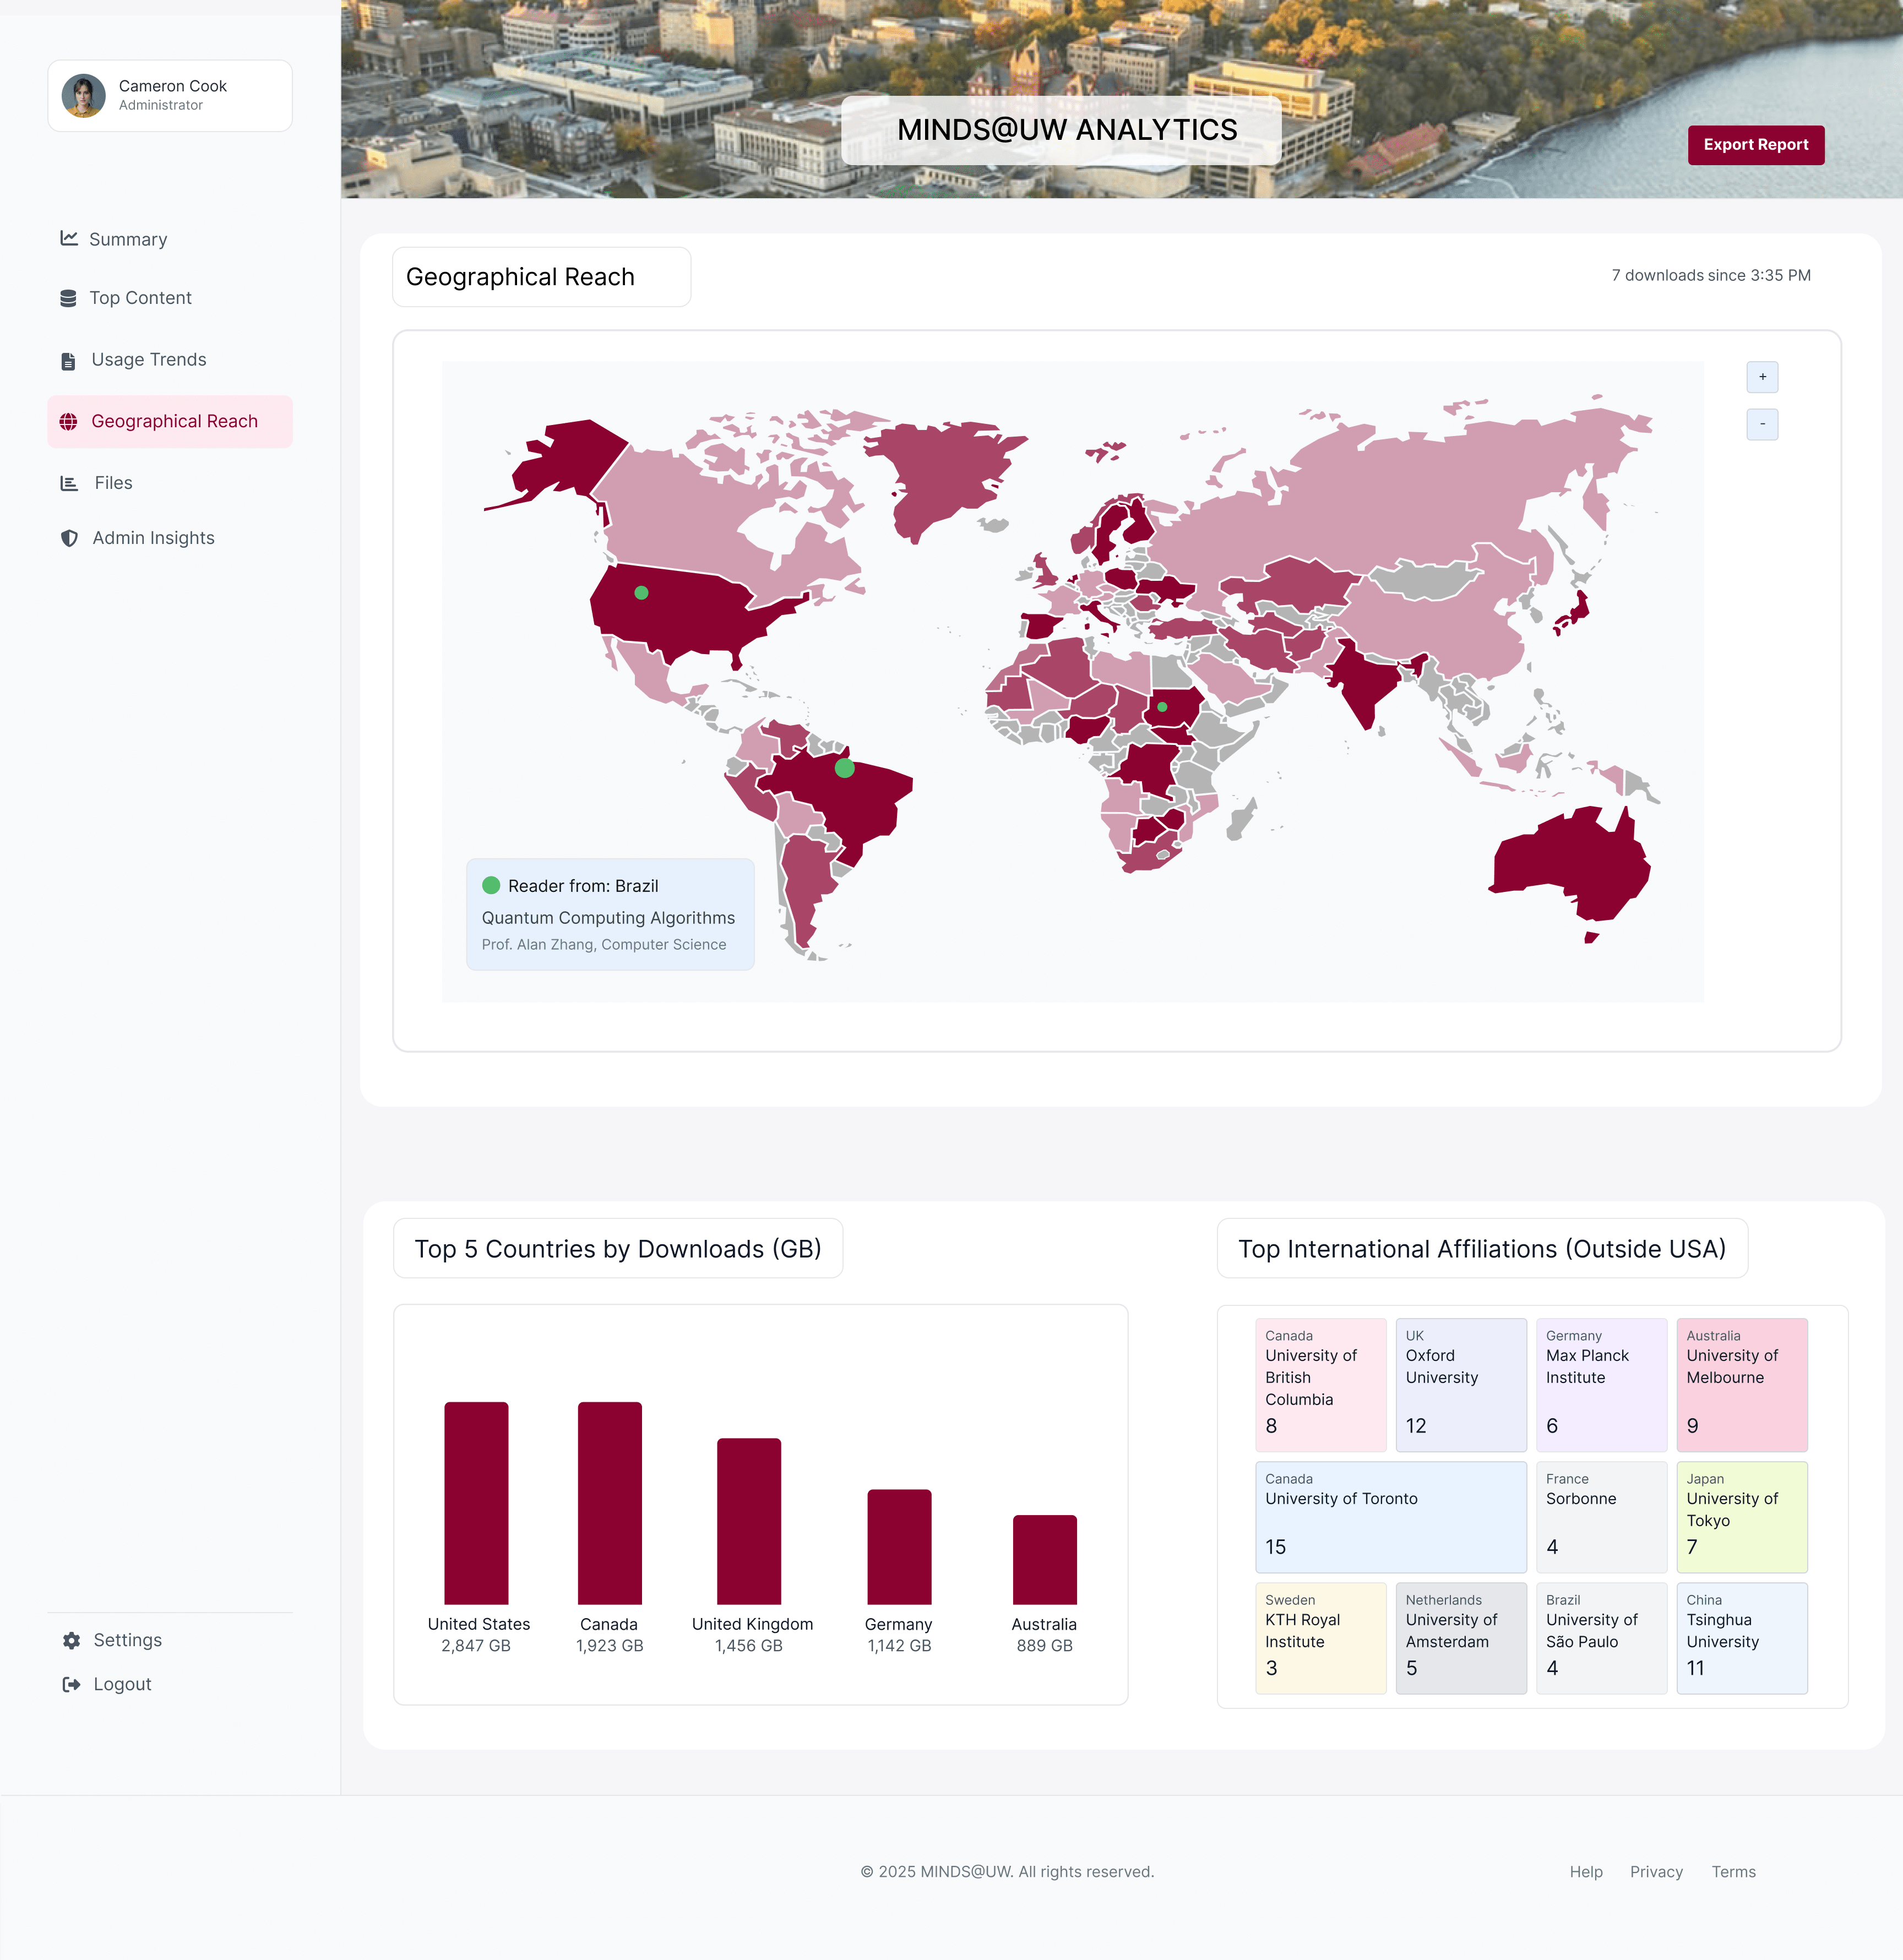Click the Geographical Reach globe icon
The width and height of the screenshot is (1903, 1960).
tap(68, 422)
